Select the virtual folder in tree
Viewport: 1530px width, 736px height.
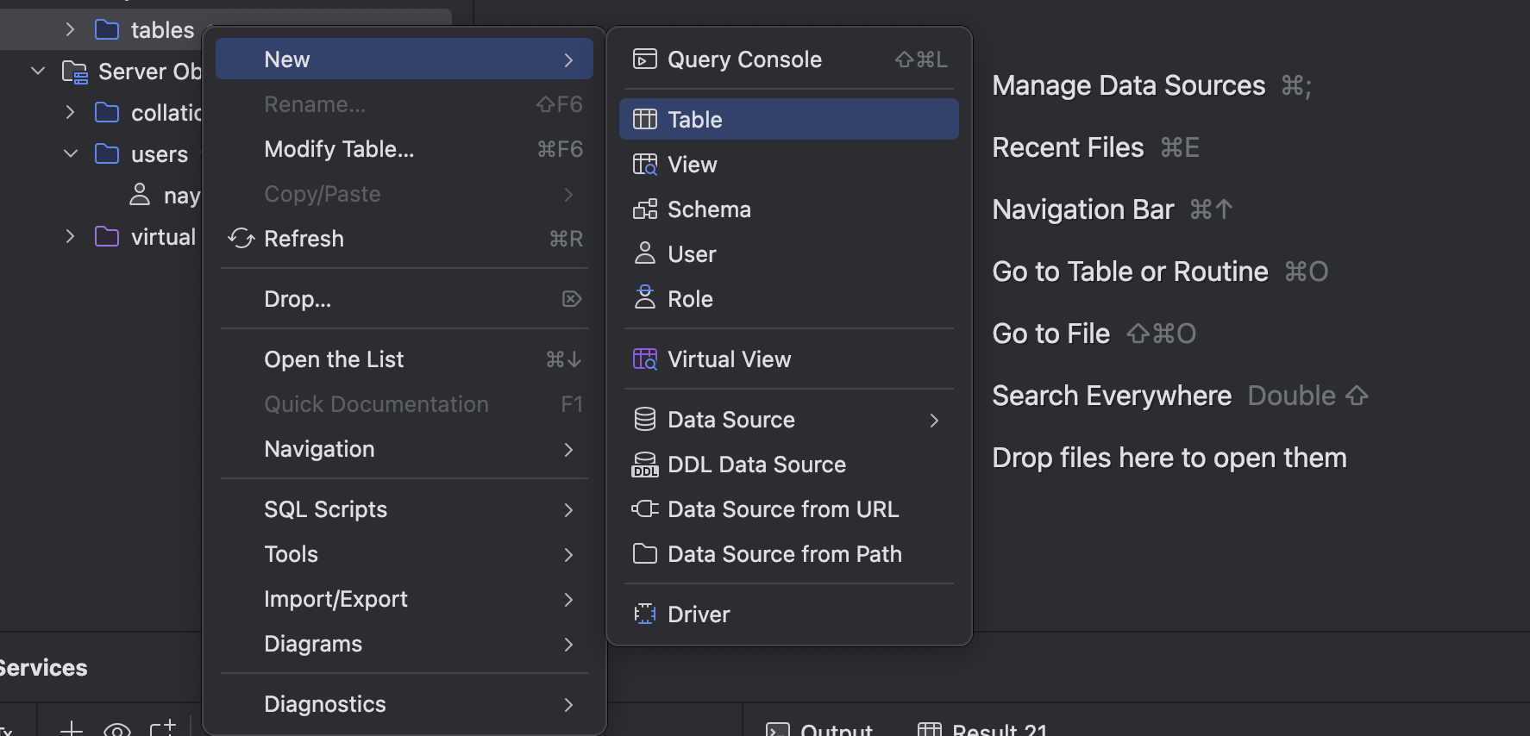(162, 237)
